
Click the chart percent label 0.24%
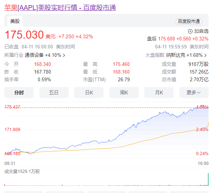pos(202,154)
